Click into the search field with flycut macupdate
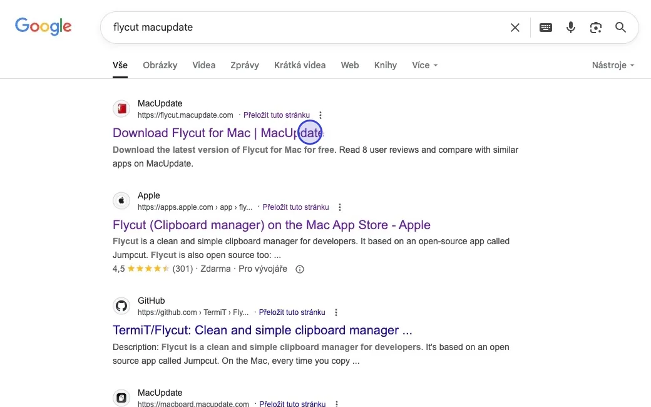This screenshot has height=407, width=651. pyautogui.click(x=307, y=28)
